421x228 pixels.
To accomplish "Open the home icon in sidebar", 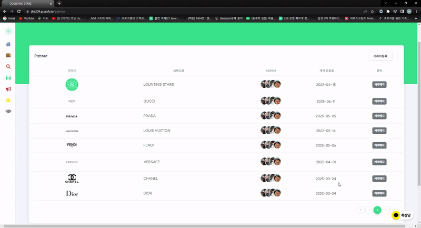I will pyautogui.click(x=8, y=44).
